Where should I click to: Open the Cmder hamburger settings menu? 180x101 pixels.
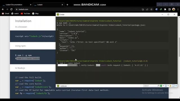tap(176, 86)
